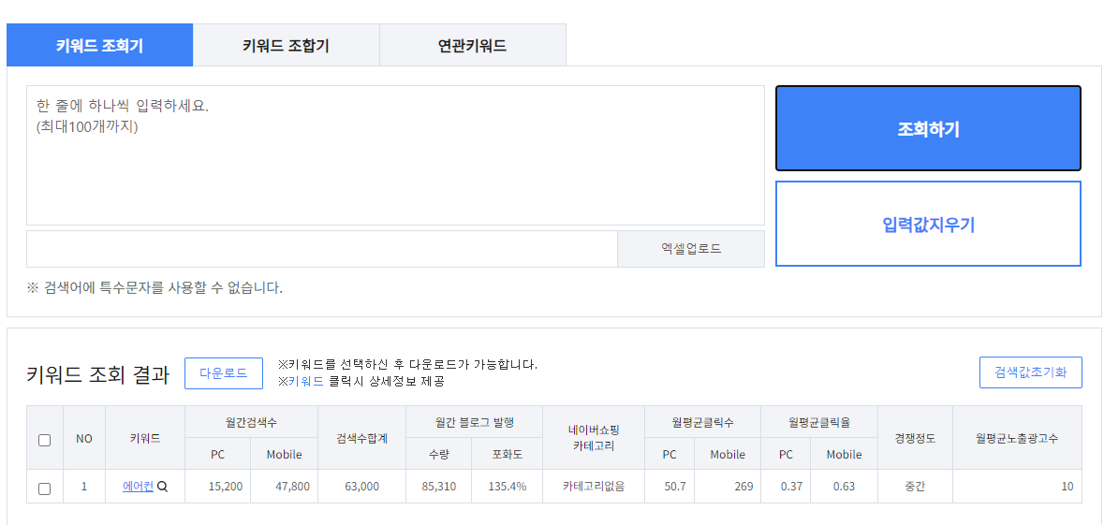Image resolution: width=1104 pixels, height=525 pixels.
Task: Click the 검색값초기화 button
Action: click(x=1031, y=372)
